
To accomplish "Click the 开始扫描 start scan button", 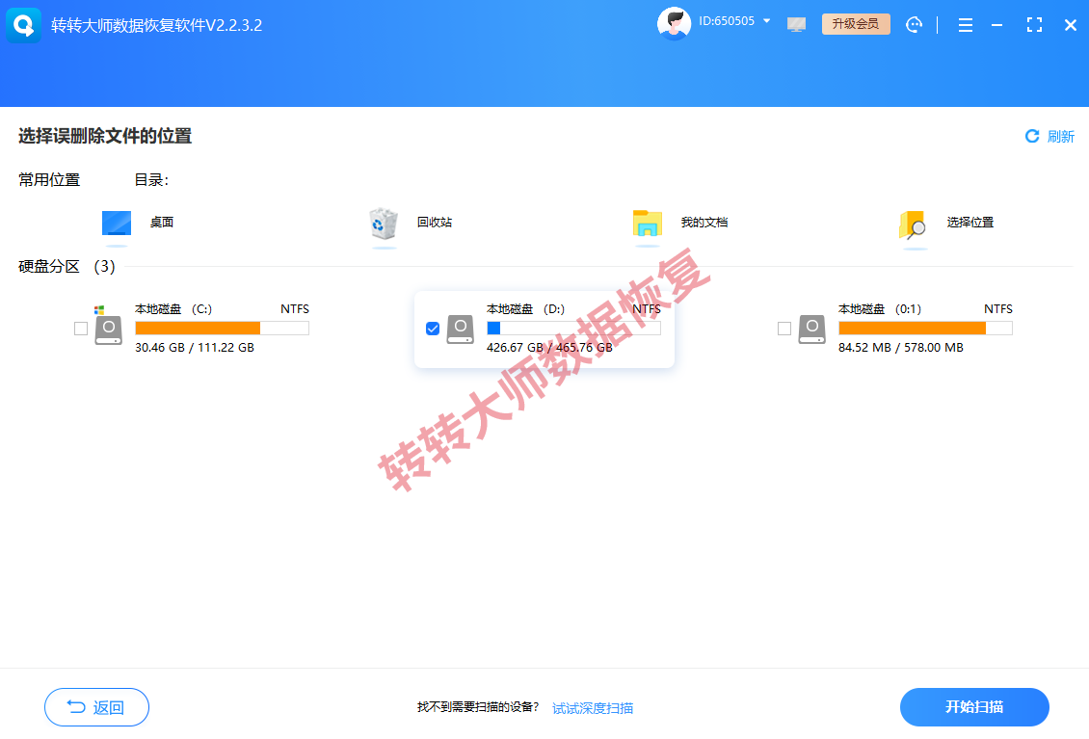I will [974, 707].
